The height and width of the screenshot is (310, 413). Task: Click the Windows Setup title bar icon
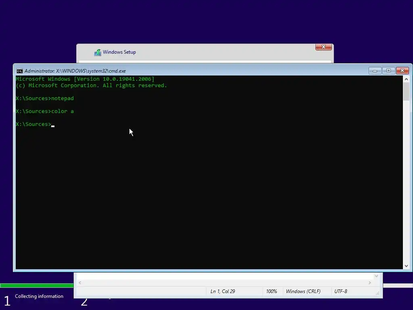pyautogui.click(x=98, y=52)
